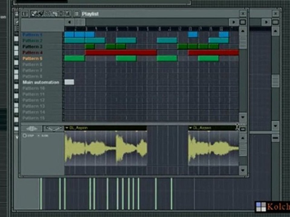Click the Playlist horizontal scroll right arrow
This screenshot has width=290, height=217.
[234, 22]
